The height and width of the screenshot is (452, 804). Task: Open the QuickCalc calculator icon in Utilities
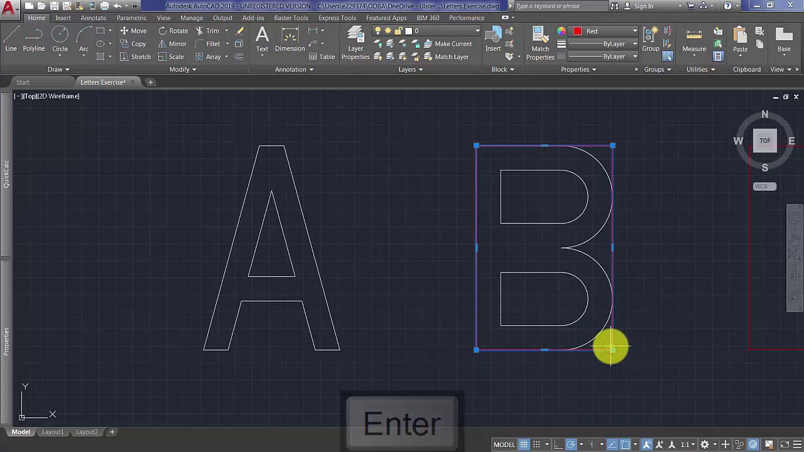pyautogui.click(x=718, y=56)
